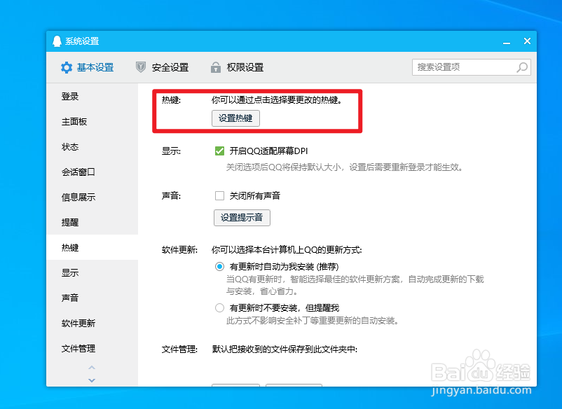Focus the 搜索设置项 search field
562x409 pixels.
[x=472, y=67]
